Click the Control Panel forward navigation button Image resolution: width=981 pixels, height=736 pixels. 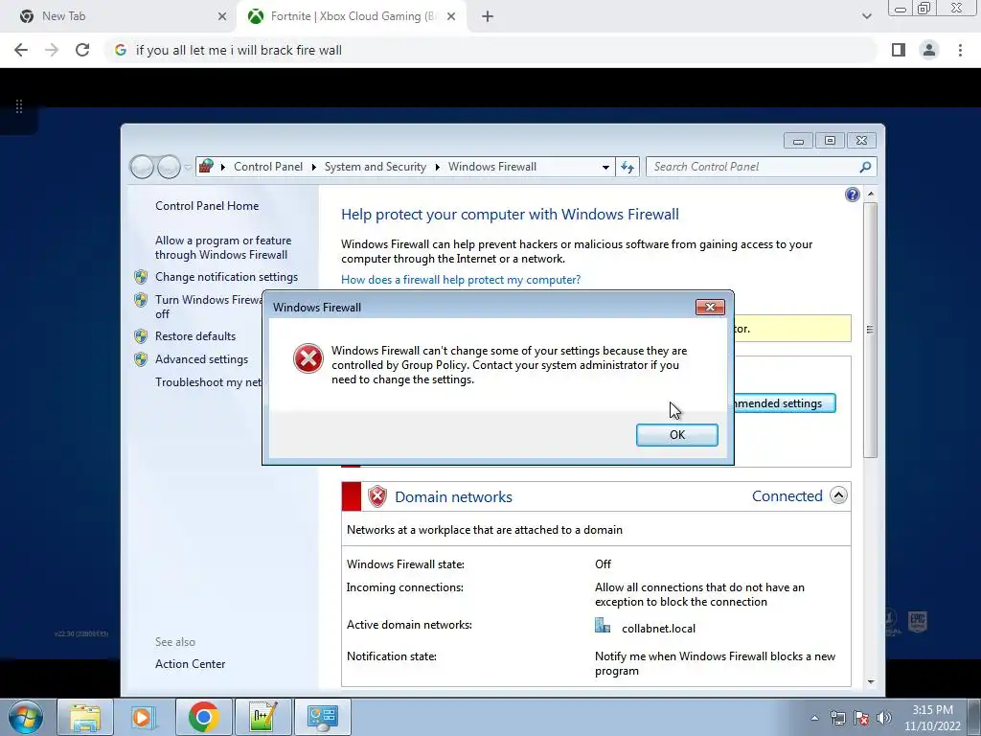(x=169, y=167)
